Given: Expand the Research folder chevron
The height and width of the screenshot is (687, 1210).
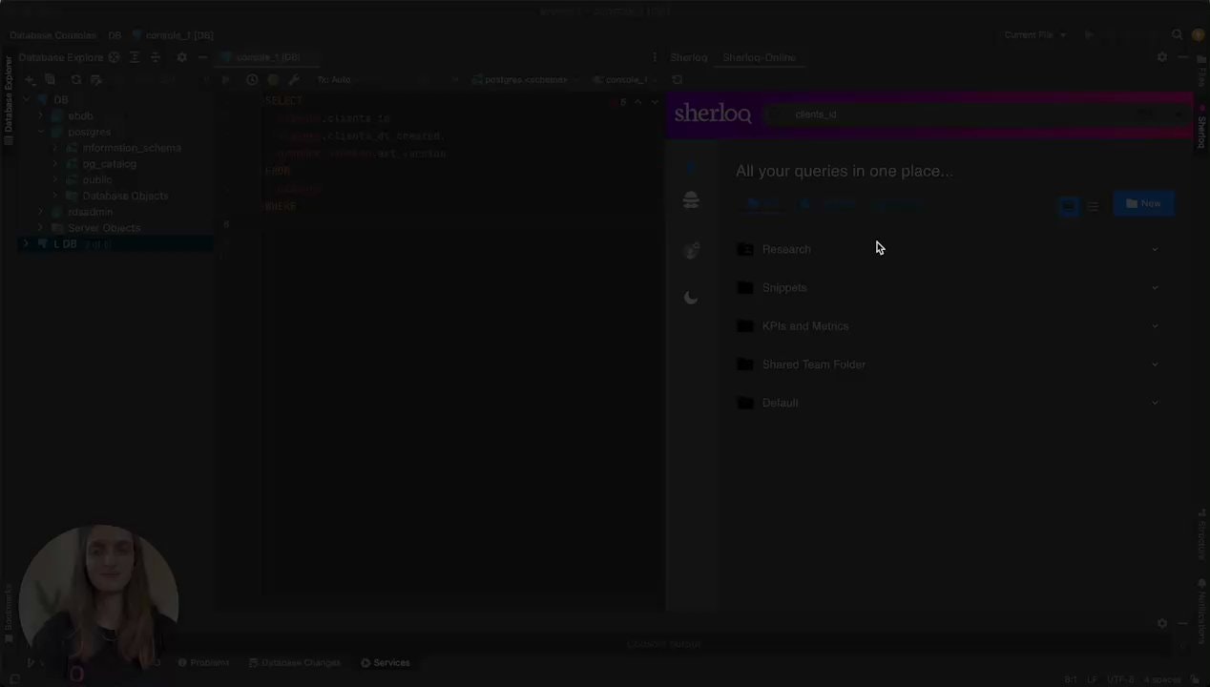Looking at the screenshot, I should click(1155, 250).
